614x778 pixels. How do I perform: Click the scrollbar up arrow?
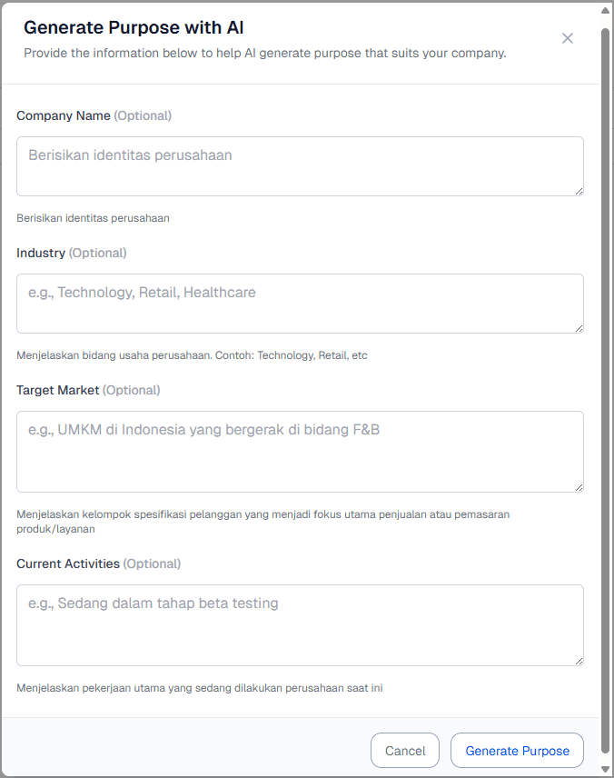tap(604, 10)
